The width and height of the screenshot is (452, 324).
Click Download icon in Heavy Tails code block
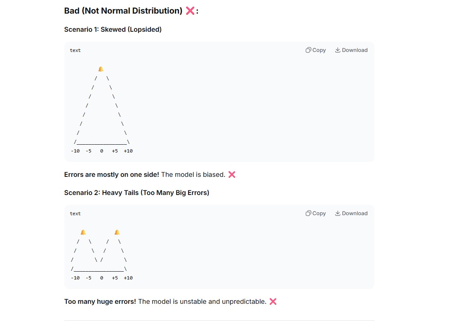click(338, 213)
